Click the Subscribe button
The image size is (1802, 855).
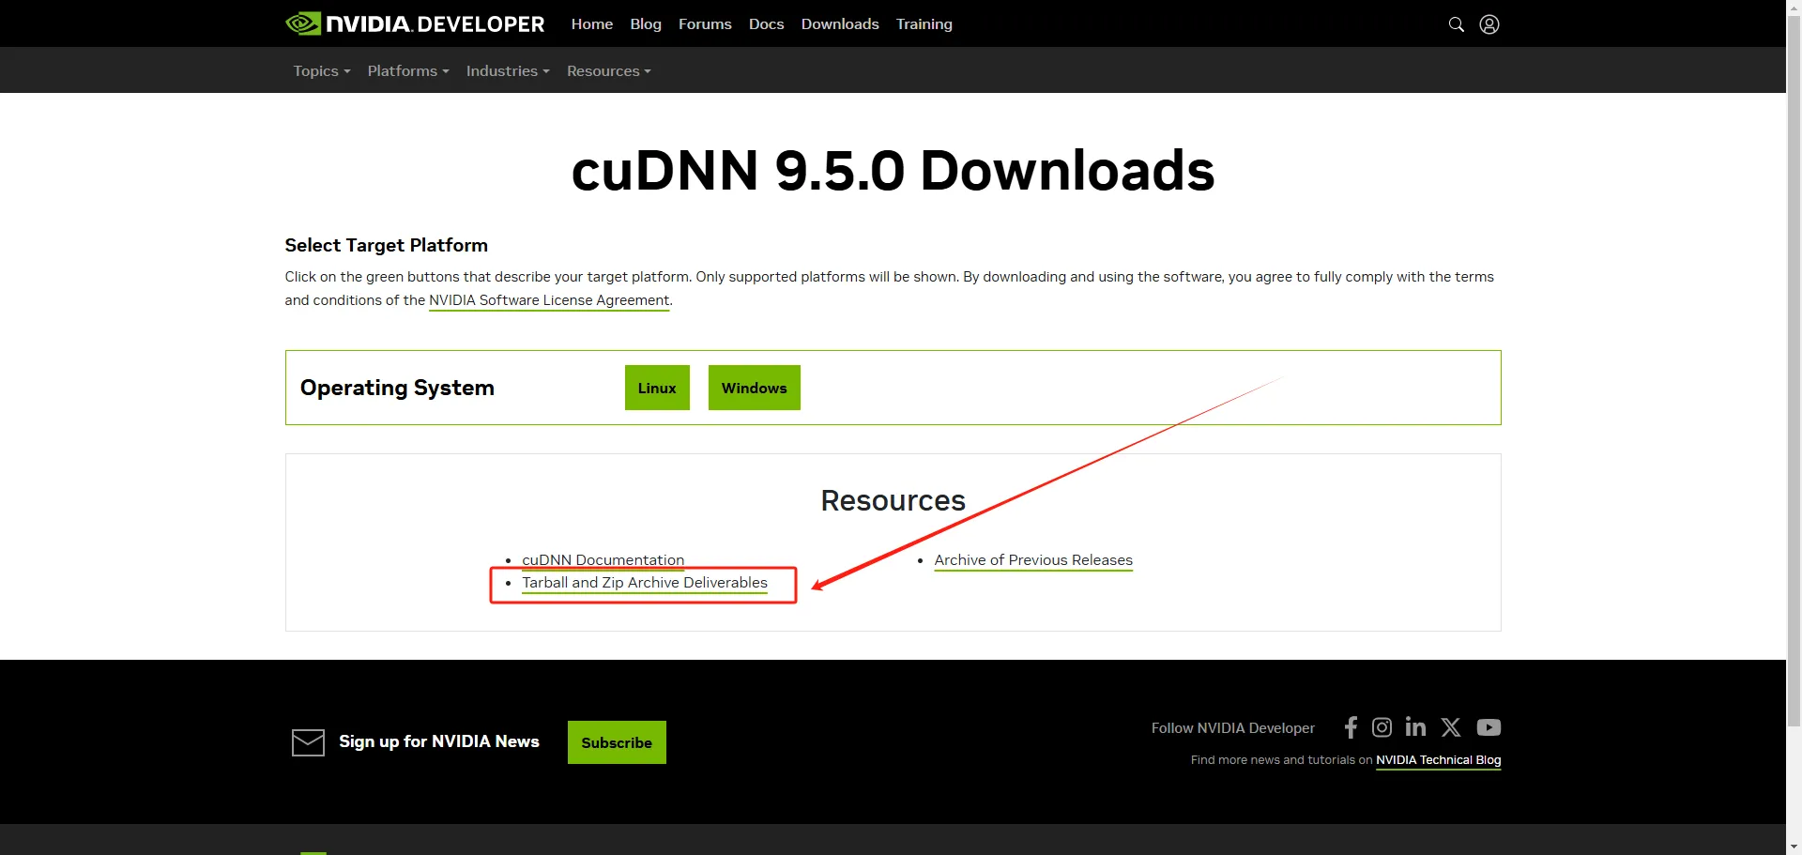point(617,742)
